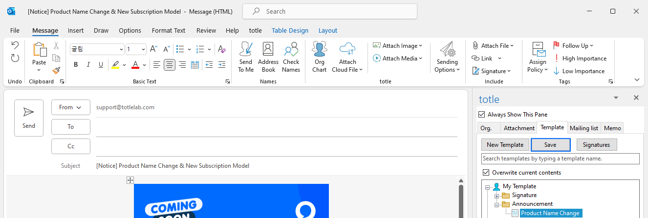The image size is (648, 218).
Task: Open the Attach Cloud File menu
Action: (x=347, y=57)
